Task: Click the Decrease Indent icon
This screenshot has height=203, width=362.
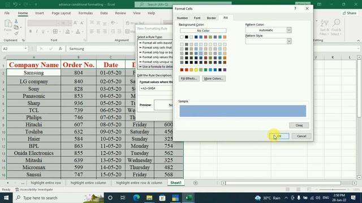Action: point(113,32)
